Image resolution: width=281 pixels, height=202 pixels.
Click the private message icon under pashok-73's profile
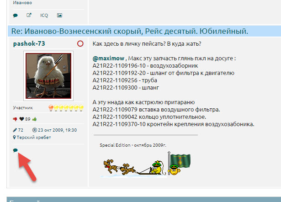[x=16, y=150]
